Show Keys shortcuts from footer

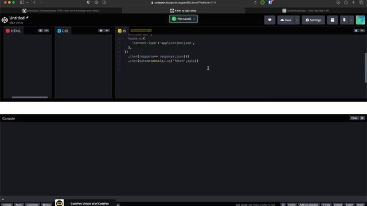point(46,205)
